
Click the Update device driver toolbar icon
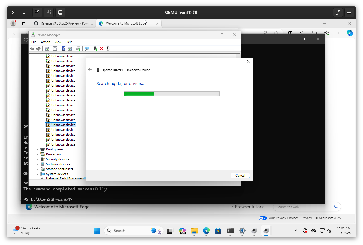[x=95, y=49]
